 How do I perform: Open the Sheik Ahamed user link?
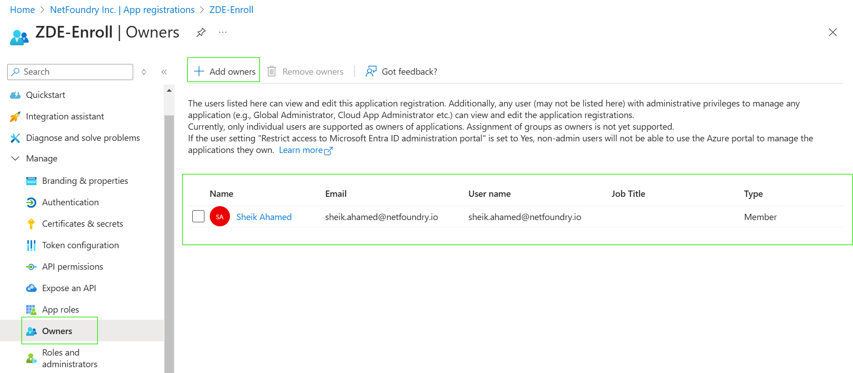(264, 217)
